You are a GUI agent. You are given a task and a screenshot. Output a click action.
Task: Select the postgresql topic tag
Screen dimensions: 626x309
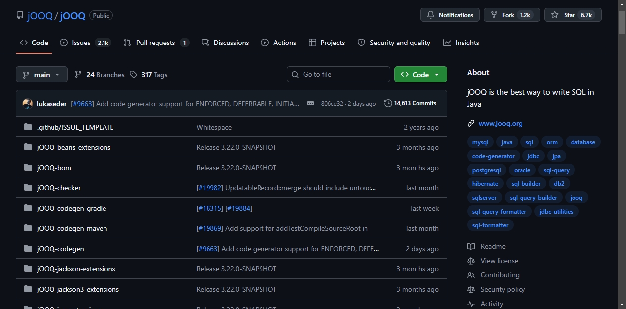[x=486, y=170]
